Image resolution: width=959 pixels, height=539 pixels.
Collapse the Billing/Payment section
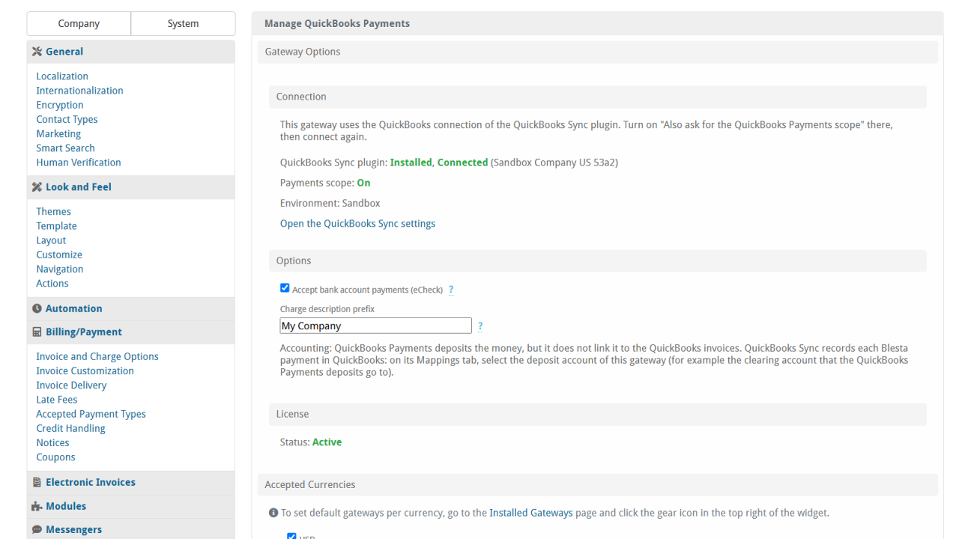(x=131, y=332)
